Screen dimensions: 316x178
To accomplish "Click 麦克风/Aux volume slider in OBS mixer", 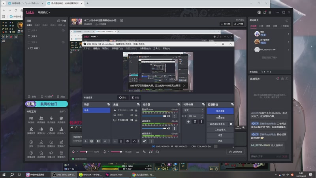I will (154, 116).
